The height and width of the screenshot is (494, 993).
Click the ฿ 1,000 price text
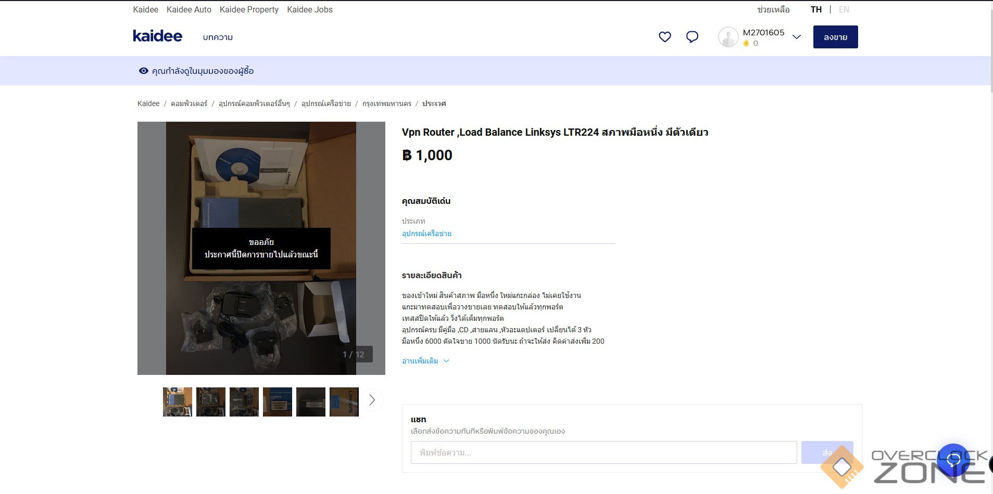coord(428,155)
